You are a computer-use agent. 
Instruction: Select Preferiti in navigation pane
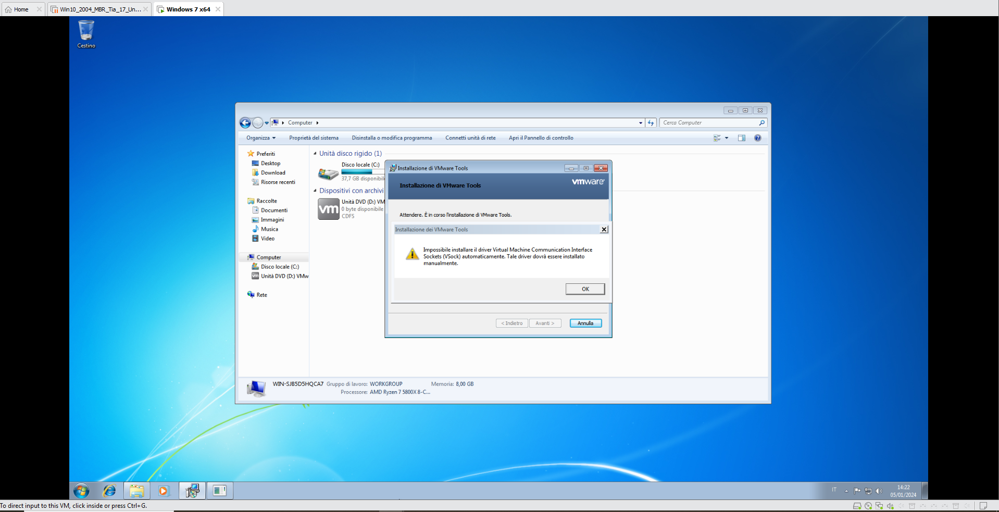point(261,154)
